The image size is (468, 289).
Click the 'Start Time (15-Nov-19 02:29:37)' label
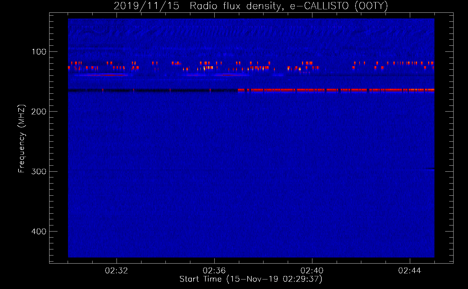(x=251, y=279)
